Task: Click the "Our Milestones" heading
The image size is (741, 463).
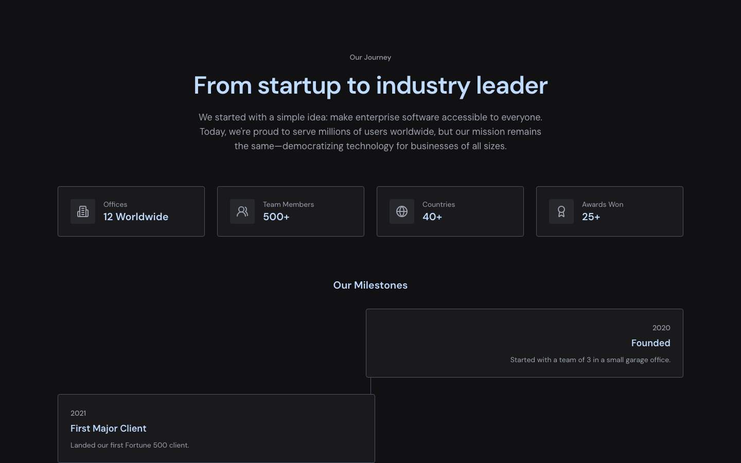Action: [370, 286]
